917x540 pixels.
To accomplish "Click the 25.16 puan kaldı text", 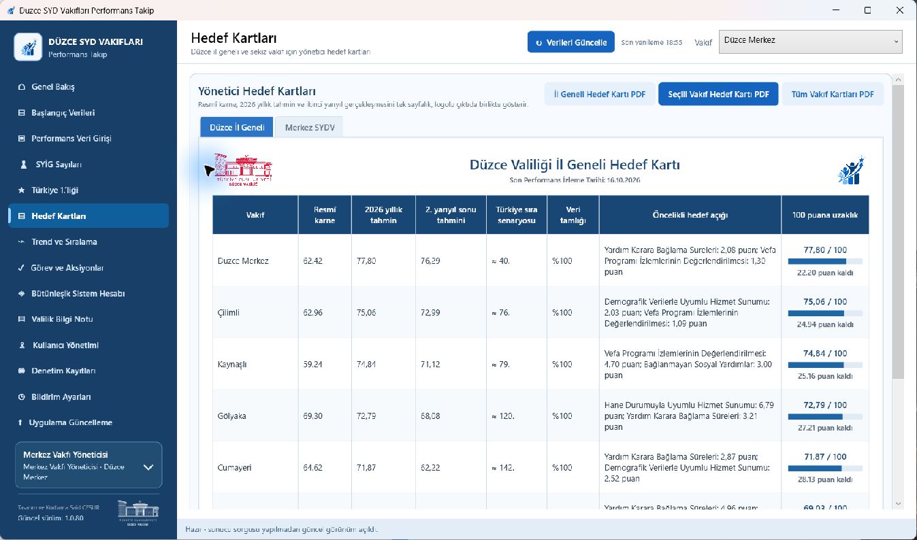I will [825, 376].
